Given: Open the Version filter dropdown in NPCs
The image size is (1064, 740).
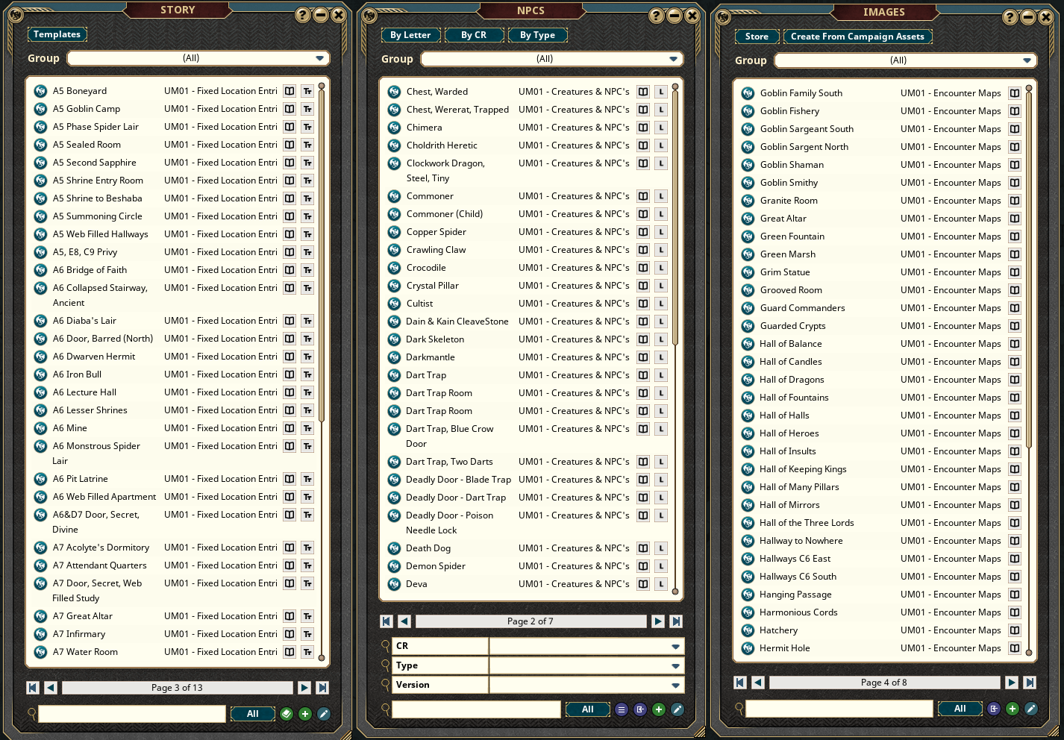Looking at the screenshot, I should coord(675,685).
